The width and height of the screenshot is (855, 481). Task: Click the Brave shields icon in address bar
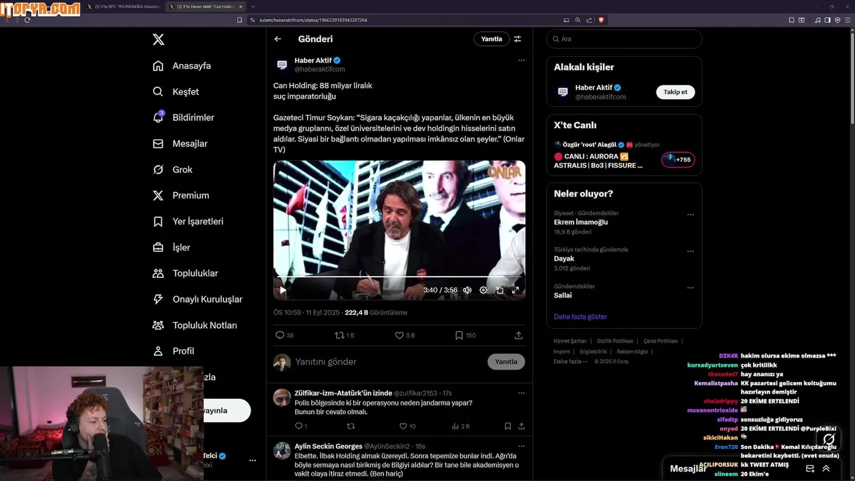click(x=601, y=20)
